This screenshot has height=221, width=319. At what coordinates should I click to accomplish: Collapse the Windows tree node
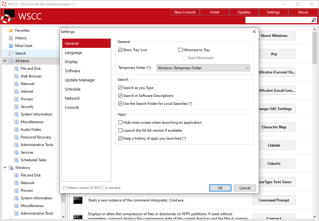[5, 168]
